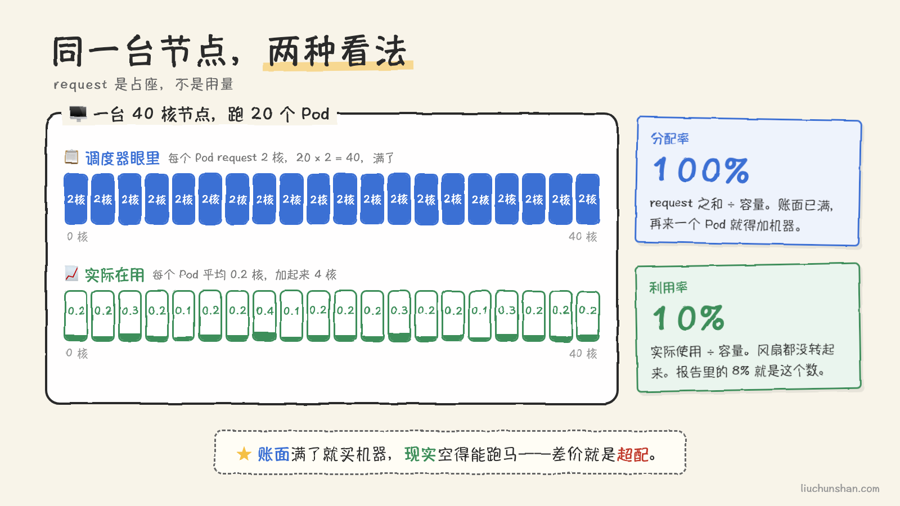Select the title text 同一台节点
This screenshot has width=900, height=506.
(x=141, y=51)
